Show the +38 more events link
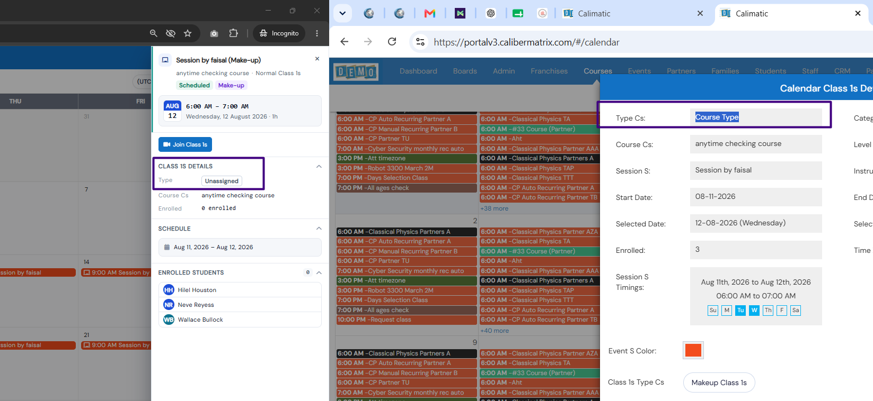This screenshot has width=873, height=401. pos(494,208)
